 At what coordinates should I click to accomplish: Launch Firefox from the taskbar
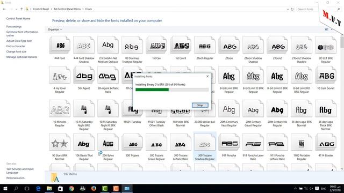[94, 188]
